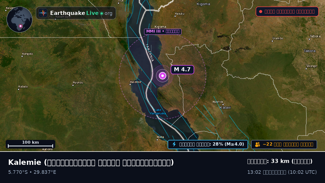This screenshot has width=325, height=183.
Task: Select the Fizi town label
Action: [x=121, y=1]
